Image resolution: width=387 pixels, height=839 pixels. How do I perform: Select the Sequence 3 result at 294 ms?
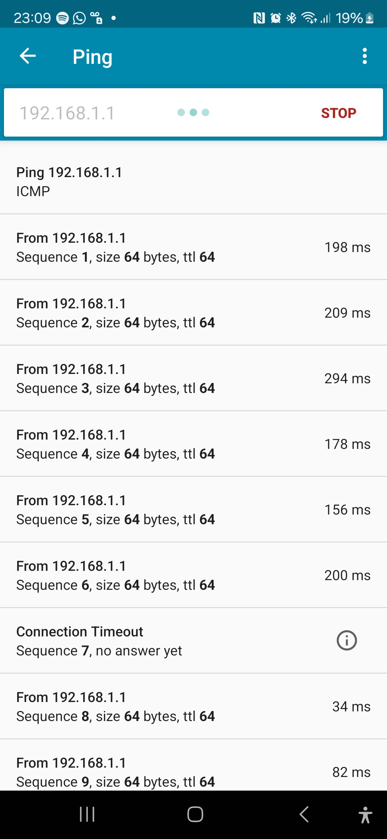[x=193, y=379]
